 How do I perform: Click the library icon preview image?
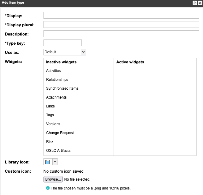click(x=47, y=162)
